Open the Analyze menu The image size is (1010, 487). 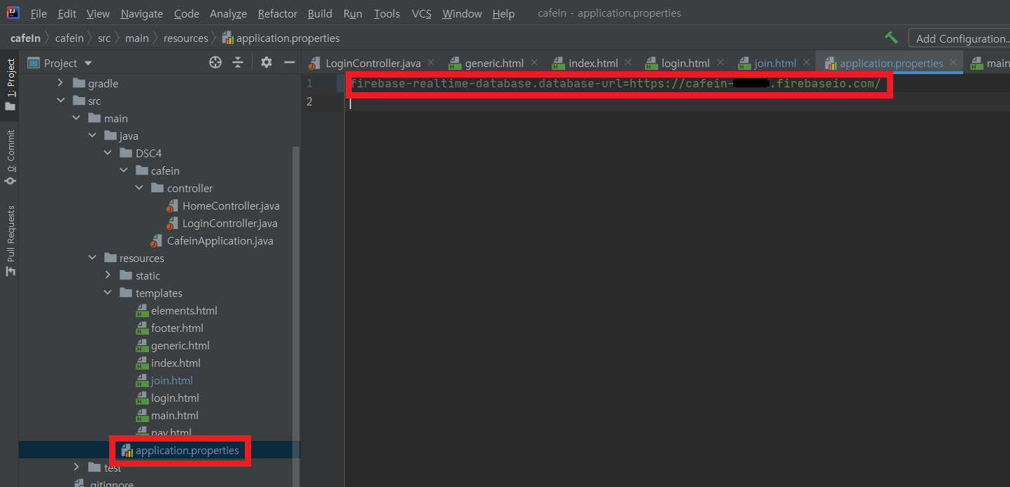[228, 13]
